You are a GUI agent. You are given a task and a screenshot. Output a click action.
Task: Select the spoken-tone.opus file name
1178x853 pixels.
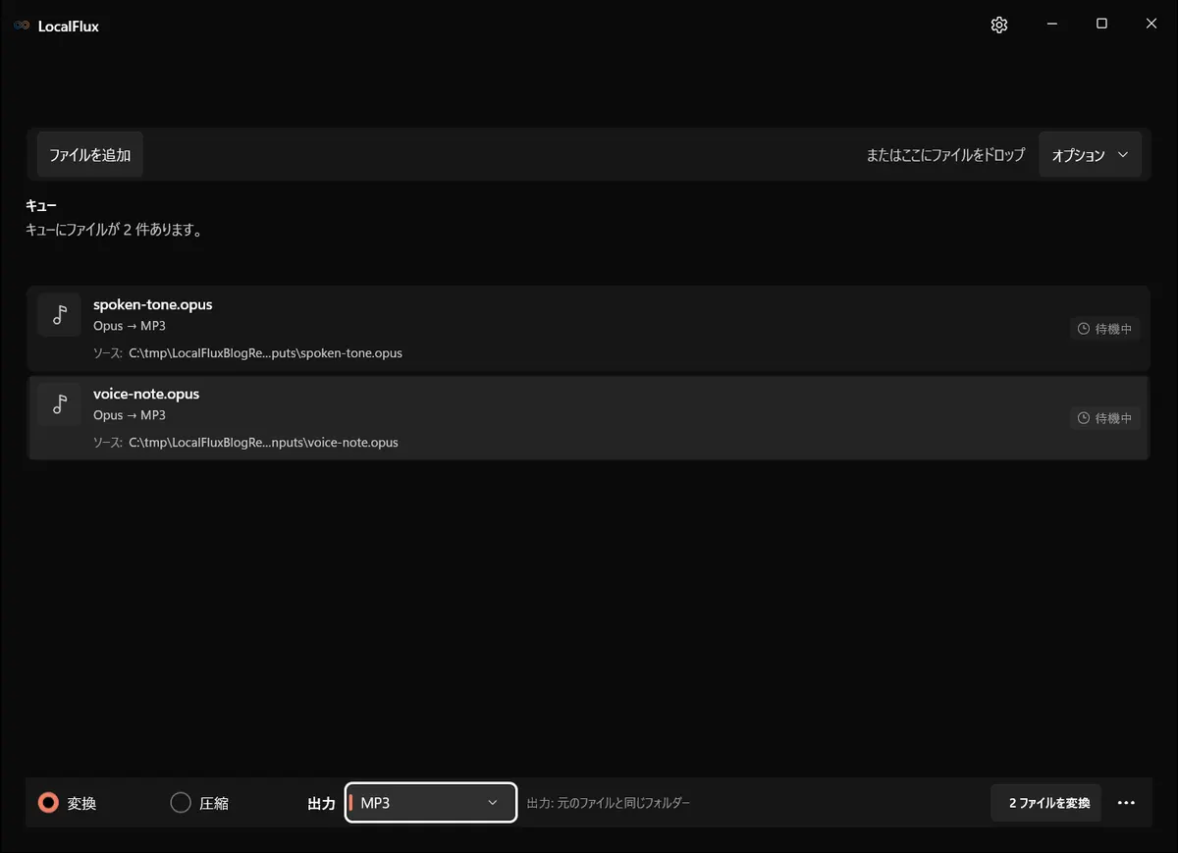[152, 304]
